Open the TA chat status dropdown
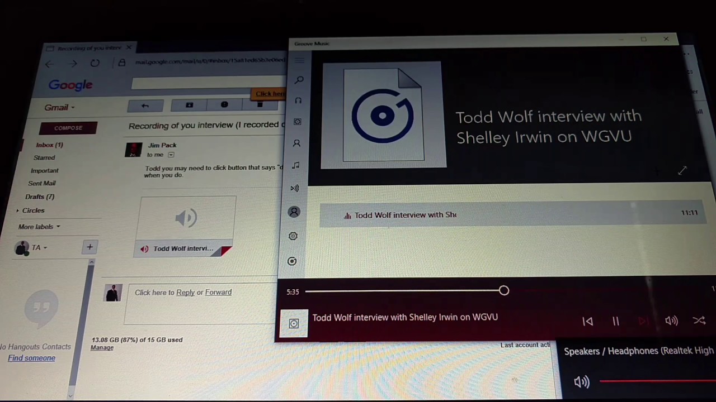This screenshot has height=402, width=716. click(39, 248)
